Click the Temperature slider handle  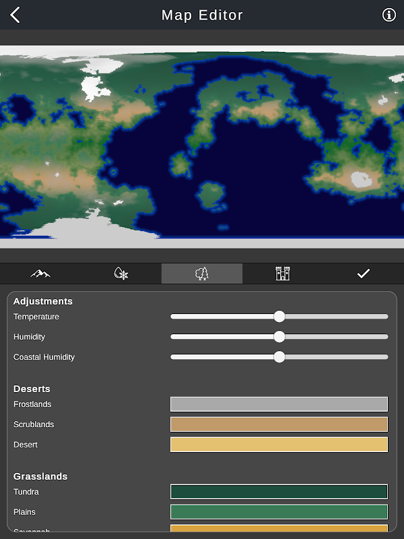(x=279, y=317)
